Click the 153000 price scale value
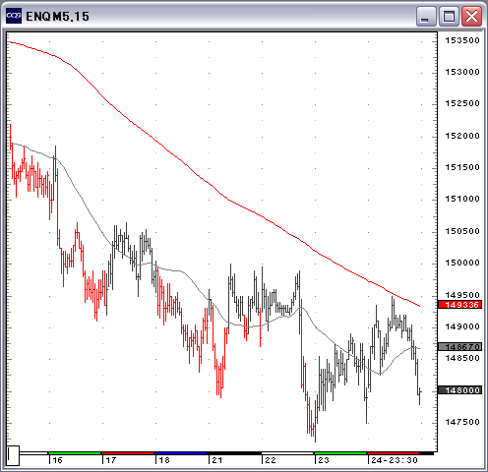 [x=462, y=72]
